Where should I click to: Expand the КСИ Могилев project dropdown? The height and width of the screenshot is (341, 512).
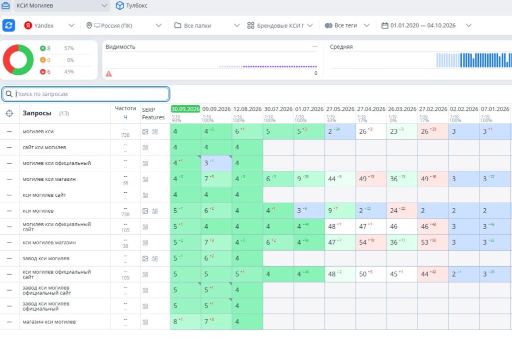(x=104, y=5)
